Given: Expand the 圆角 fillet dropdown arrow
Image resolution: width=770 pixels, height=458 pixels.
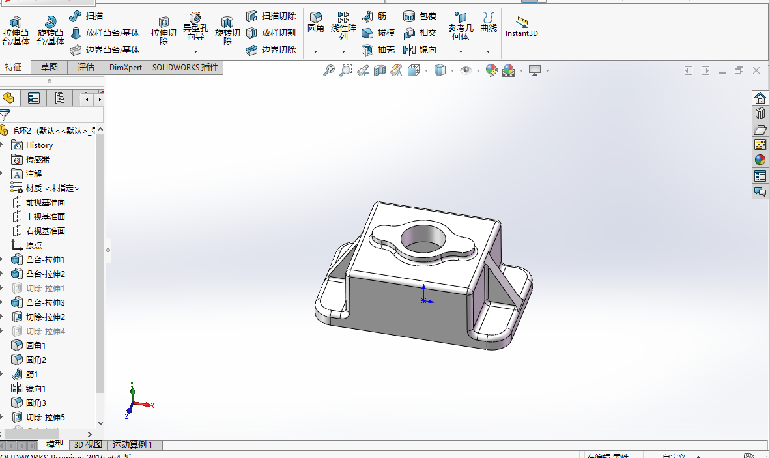Looking at the screenshot, I should 316,51.
